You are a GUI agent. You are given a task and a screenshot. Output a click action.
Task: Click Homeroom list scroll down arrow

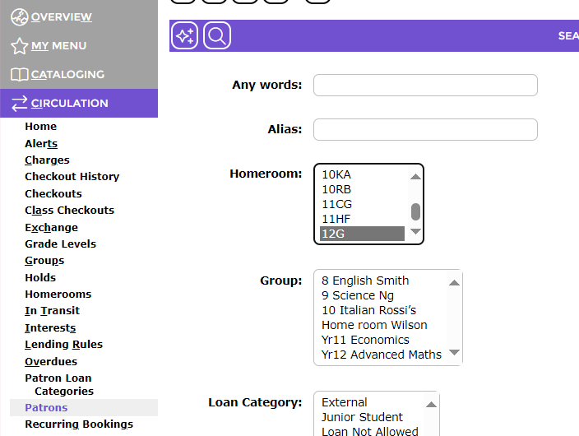click(x=415, y=232)
